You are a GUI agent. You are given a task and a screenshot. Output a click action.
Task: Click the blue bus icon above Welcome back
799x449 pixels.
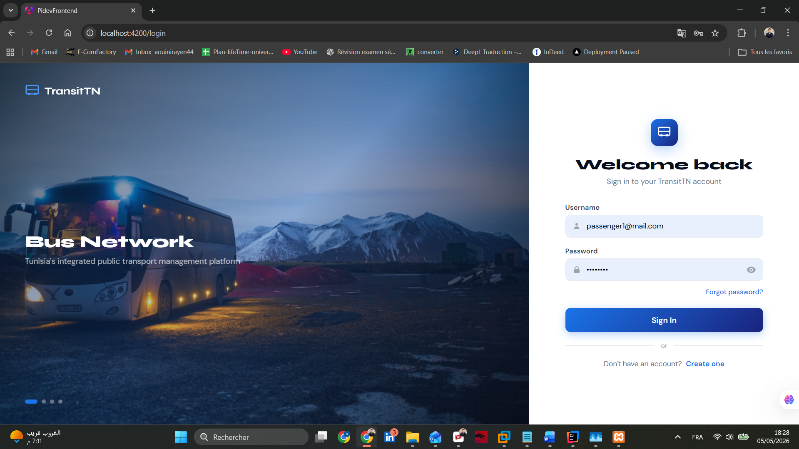click(x=664, y=132)
